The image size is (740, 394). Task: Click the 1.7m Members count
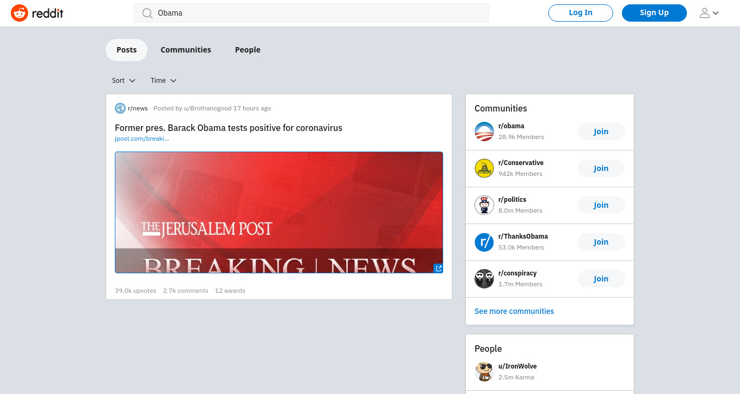pos(520,284)
